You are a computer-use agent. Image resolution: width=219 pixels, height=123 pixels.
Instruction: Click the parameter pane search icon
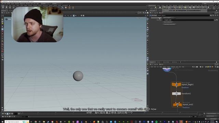pyautogui.click(x=213, y=15)
